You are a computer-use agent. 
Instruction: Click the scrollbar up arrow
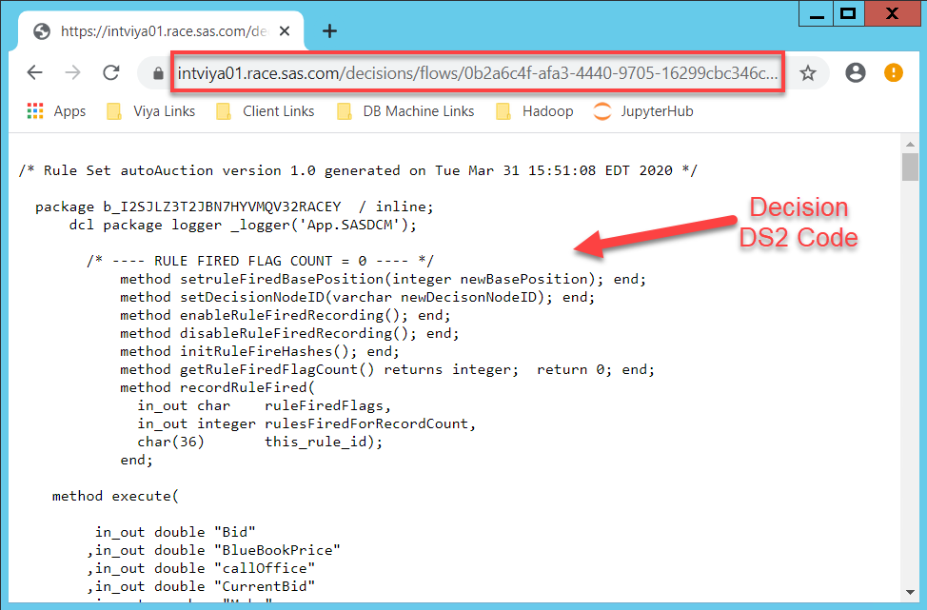(x=910, y=145)
